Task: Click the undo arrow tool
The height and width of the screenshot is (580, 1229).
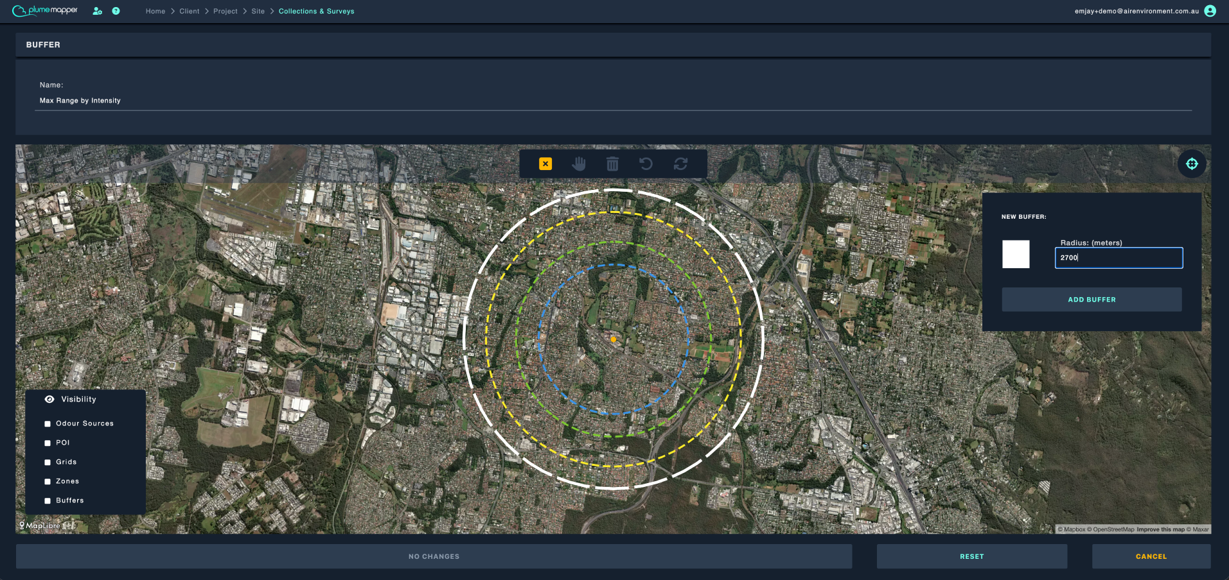Action: [x=646, y=164]
